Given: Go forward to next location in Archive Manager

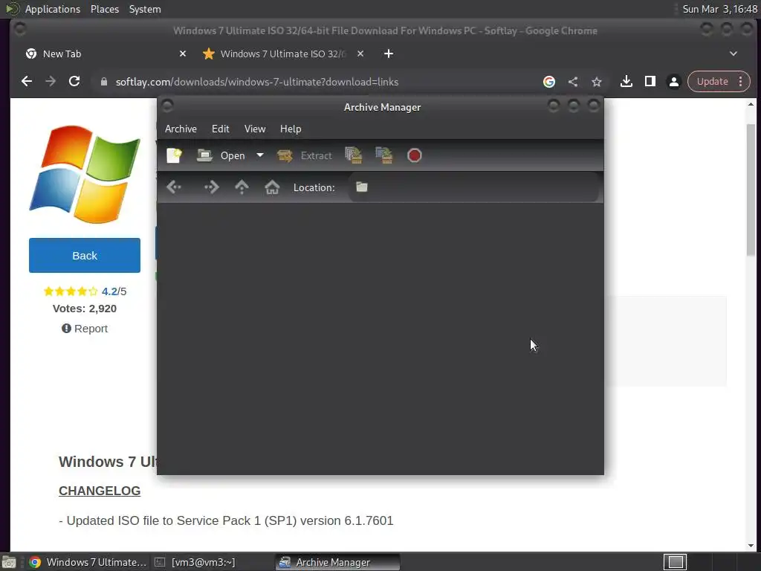Looking at the screenshot, I should pyautogui.click(x=211, y=187).
